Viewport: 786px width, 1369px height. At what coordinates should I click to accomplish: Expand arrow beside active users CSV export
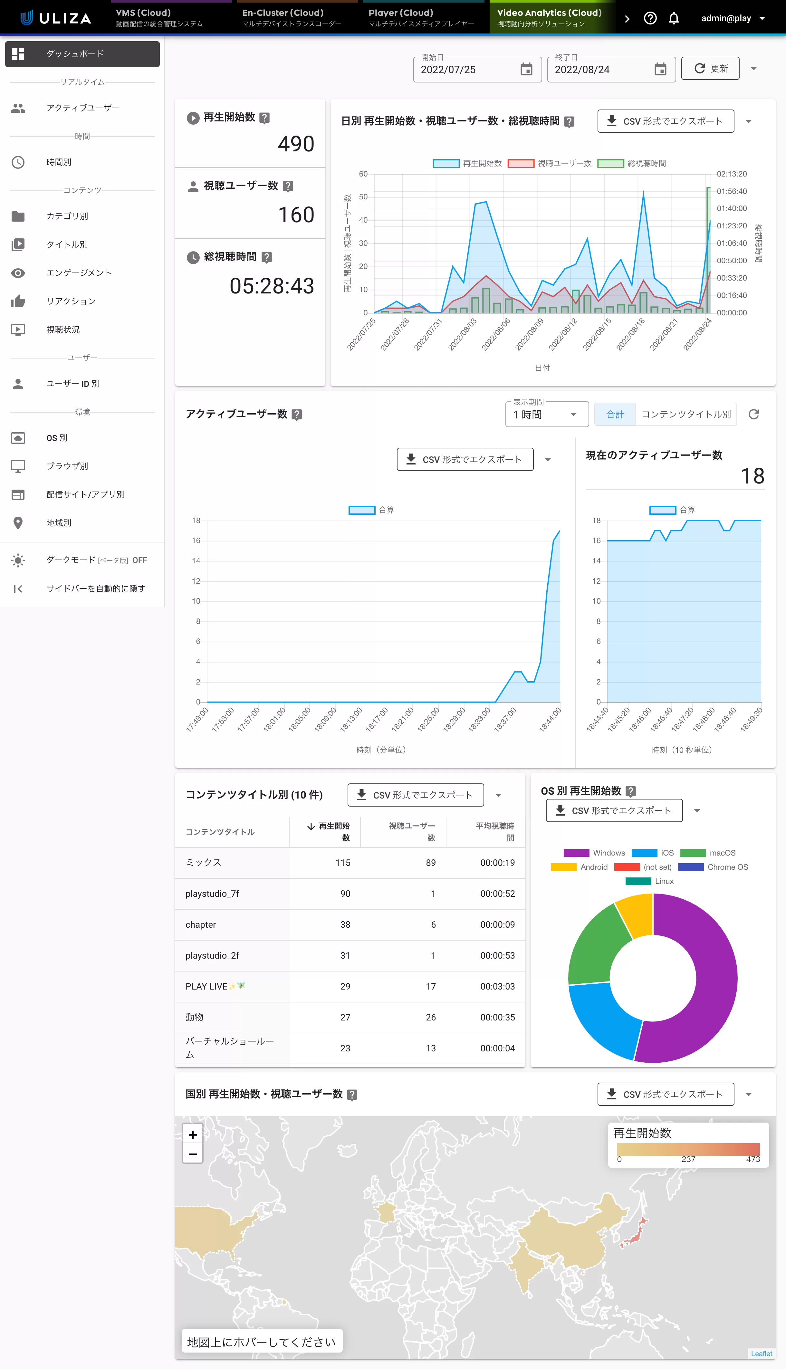pyautogui.click(x=547, y=460)
